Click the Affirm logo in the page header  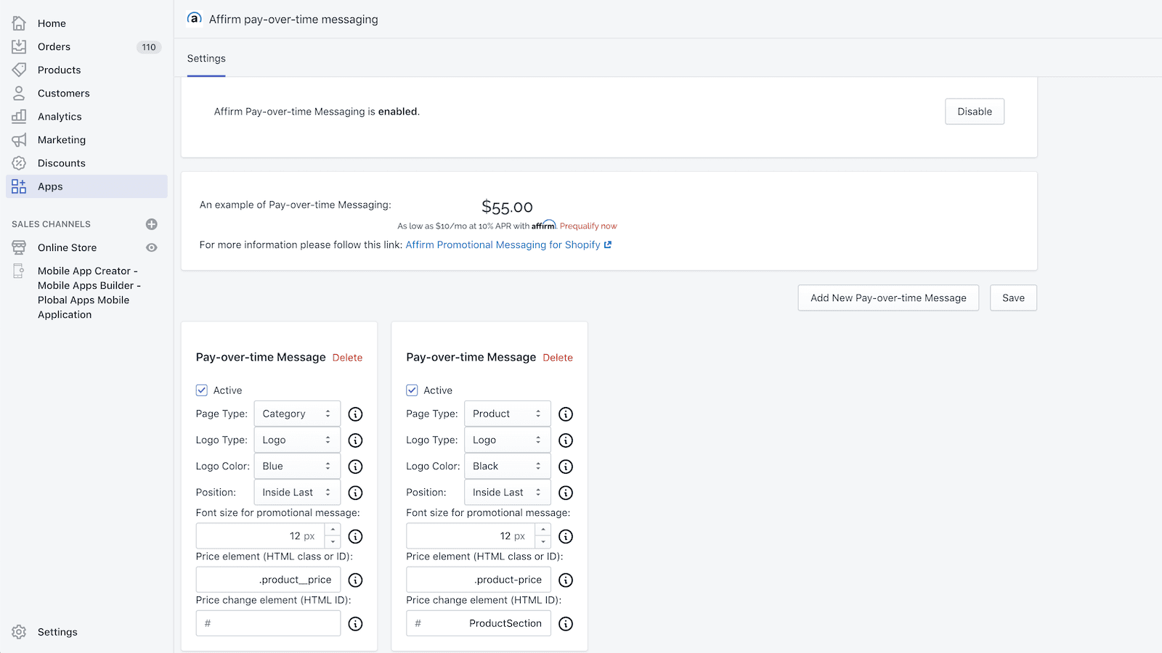pyautogui.click(x=194, y=19)
